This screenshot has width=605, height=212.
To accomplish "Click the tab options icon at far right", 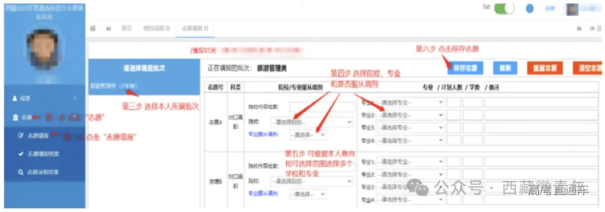I will click(x=595, y=29).
